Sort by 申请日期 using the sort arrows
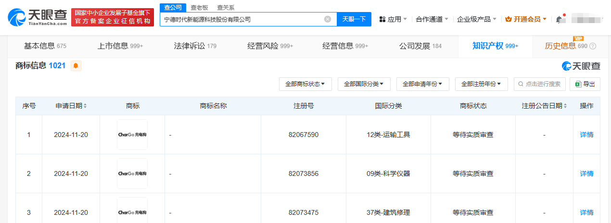The width and height of the screenshot is (611, 223). [x=85, y=106]
